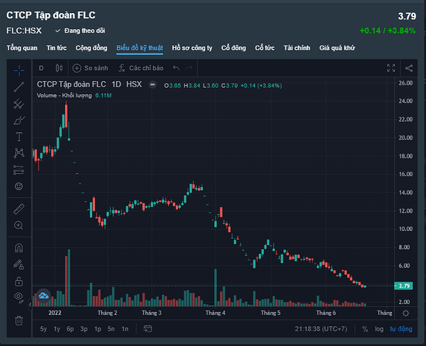Open the D timeframe interval dropdown
This screenshot has width=426, height=346.
(x=41, y=68)
